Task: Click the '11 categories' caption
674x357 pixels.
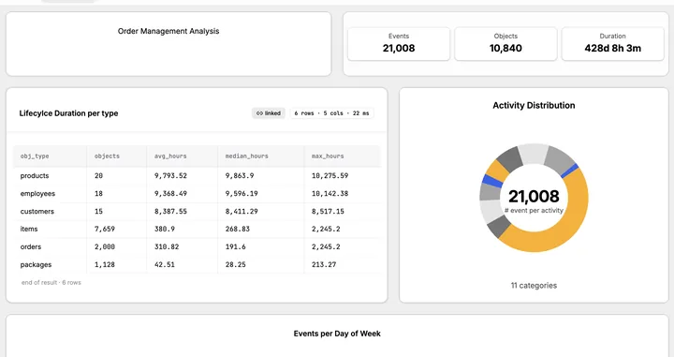Action: coord(534,286)
